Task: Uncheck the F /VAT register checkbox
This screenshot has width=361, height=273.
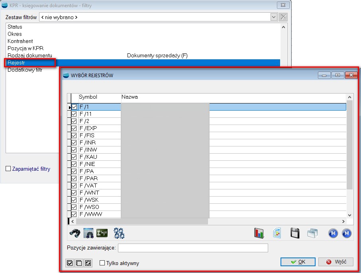Action: click(74, 185)
